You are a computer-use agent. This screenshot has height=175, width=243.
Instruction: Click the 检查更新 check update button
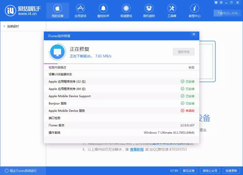tap(231, 171)
